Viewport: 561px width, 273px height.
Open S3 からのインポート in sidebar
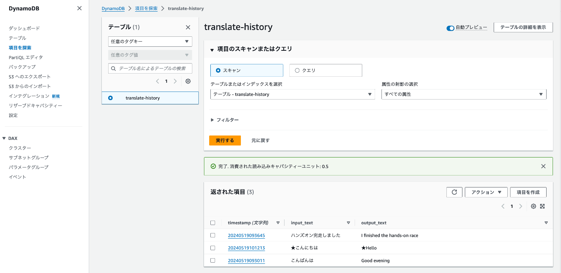pyautogui.click(x=30, y=86)
